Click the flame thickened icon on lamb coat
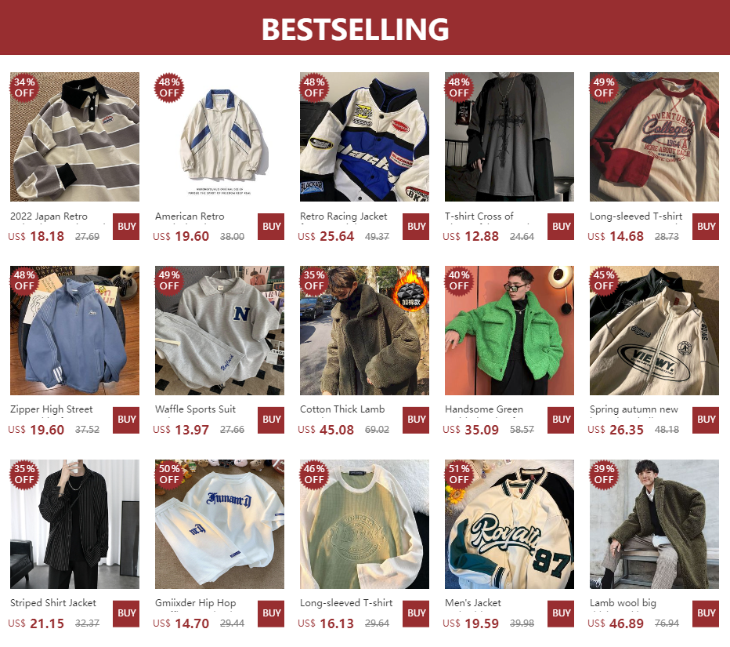The height and width of the screenshot is (647, 730). 410,289
